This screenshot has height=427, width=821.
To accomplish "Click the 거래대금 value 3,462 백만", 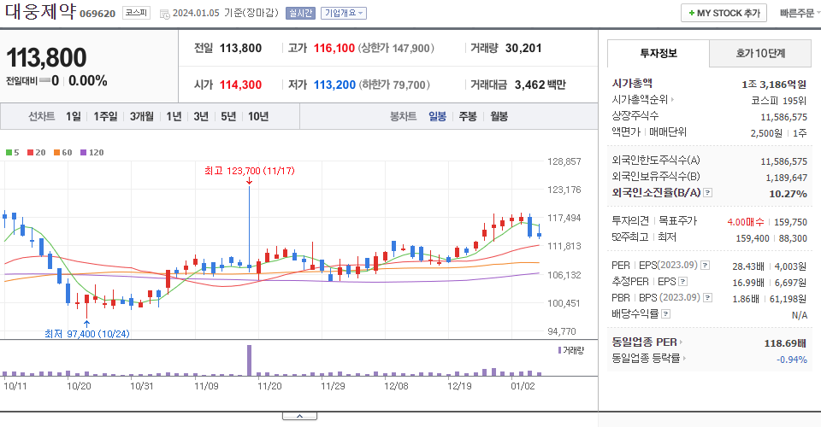I will [x=540, y=85].
